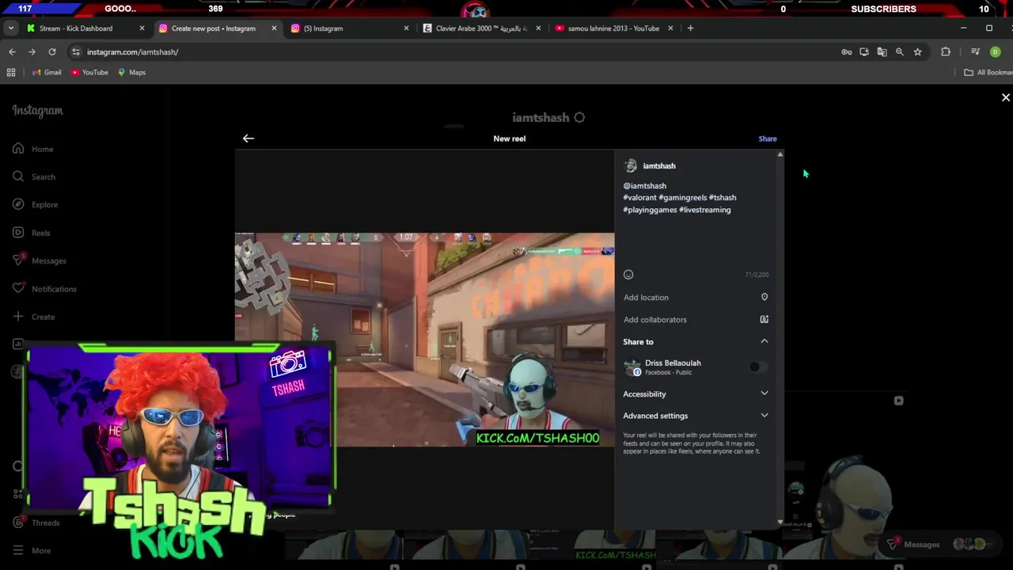Click the Create plus icon
Viewport: 1013px width, 570px height.
18,317
